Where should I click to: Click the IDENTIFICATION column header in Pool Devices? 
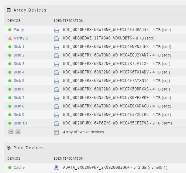[69, 158]
